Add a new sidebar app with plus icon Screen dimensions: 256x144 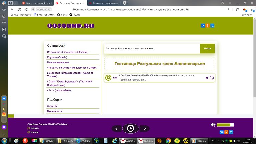(4, 120)
